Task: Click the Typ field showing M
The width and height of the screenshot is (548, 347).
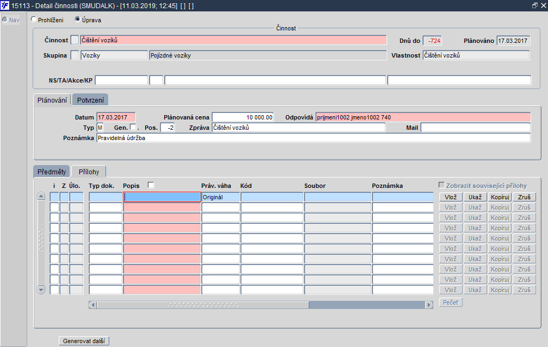Action: (100, 128)
